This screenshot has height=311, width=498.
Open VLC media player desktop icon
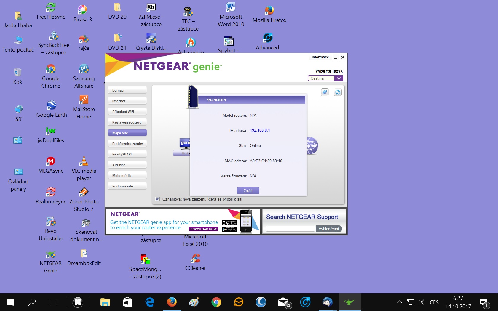coord(84,161)
